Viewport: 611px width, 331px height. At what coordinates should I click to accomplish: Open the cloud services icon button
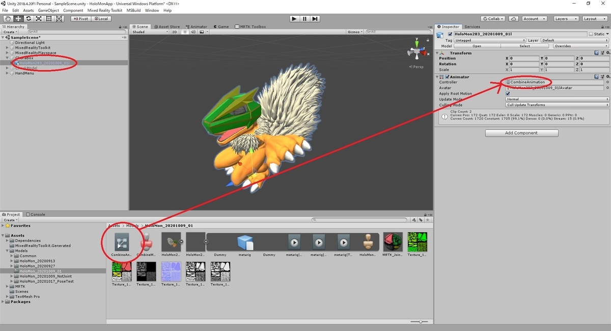tap(514, 18)
